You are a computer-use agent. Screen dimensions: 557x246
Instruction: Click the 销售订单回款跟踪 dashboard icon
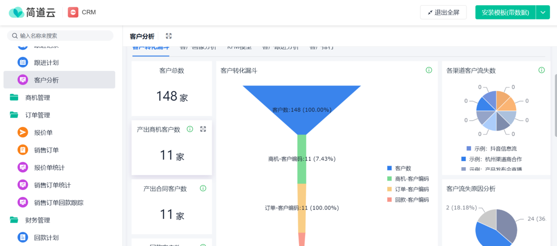click(23, 202)
